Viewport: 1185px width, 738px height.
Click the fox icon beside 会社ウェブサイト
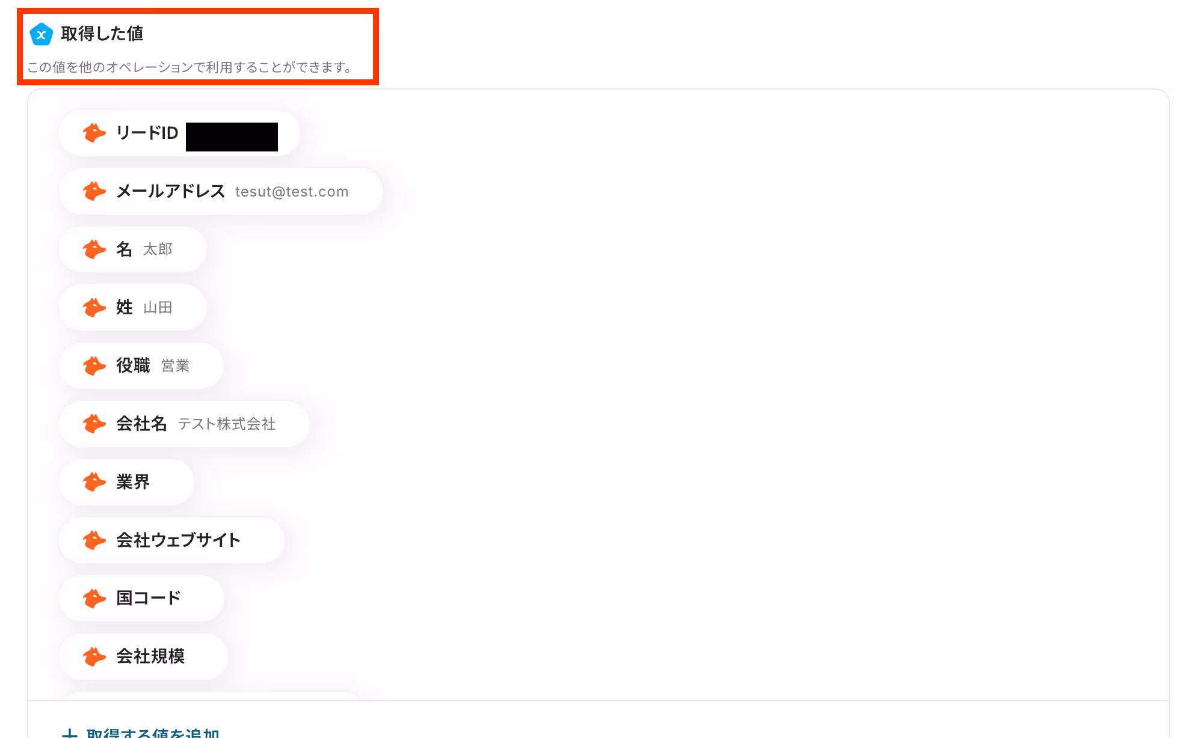coord(94,540)
